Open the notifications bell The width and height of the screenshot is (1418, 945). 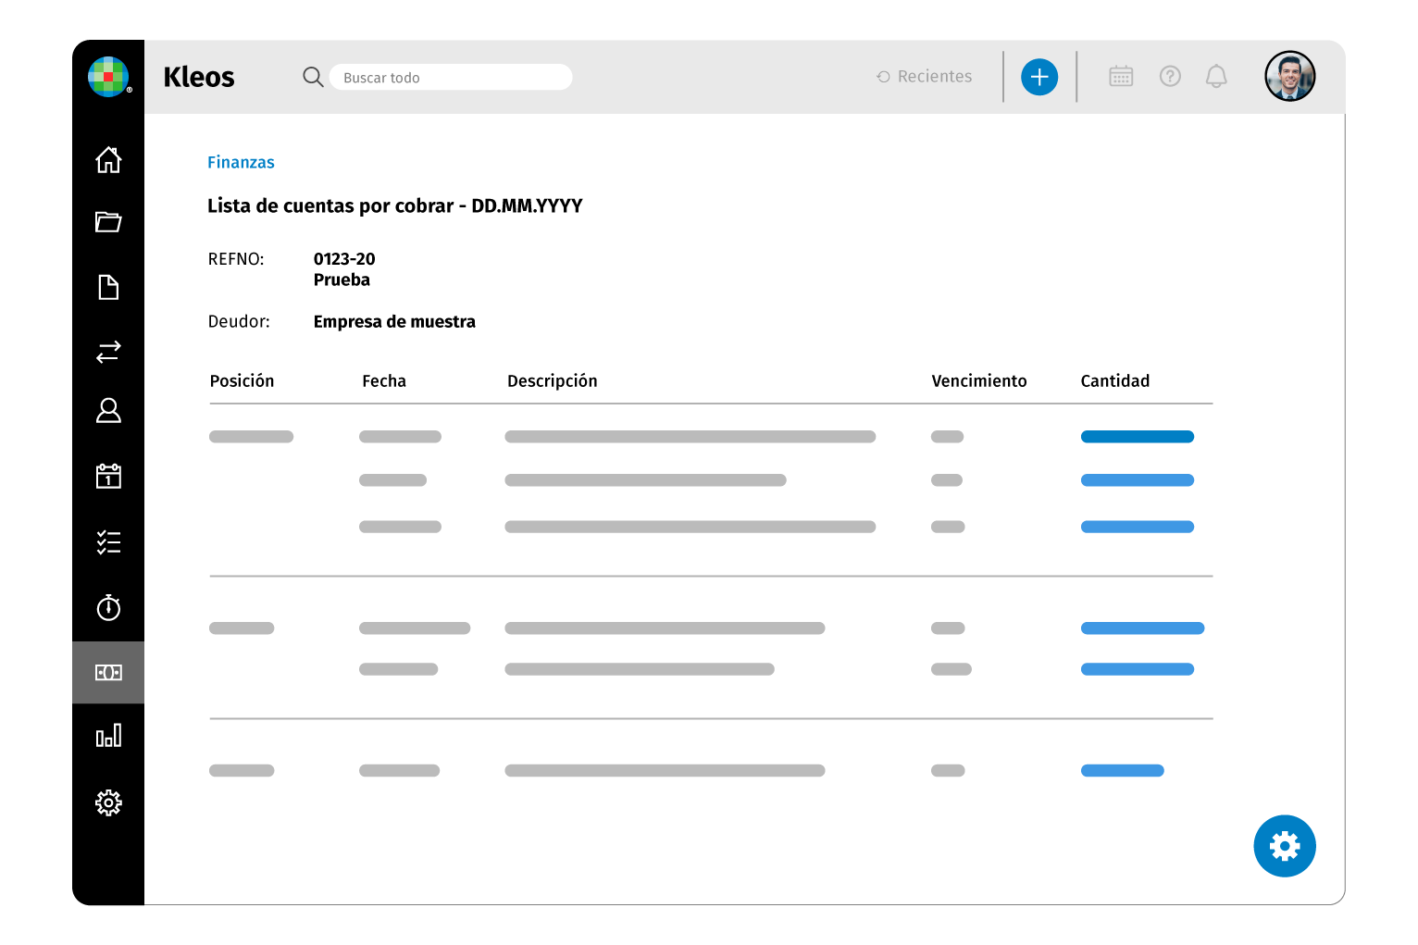pos(1216,77)
